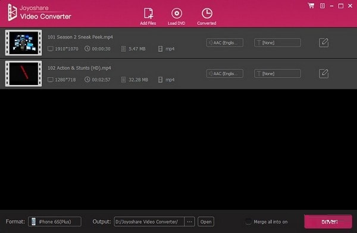Select the 101 Season 2 Sneak Peek thumbnail
The image size is (357, 233).
pyautogui.click(x=23, y=43)
